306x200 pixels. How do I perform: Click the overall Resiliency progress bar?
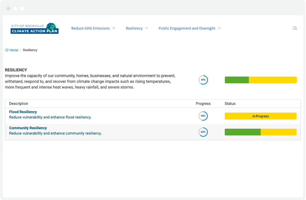pyautogui.click(x=261, y=80)
